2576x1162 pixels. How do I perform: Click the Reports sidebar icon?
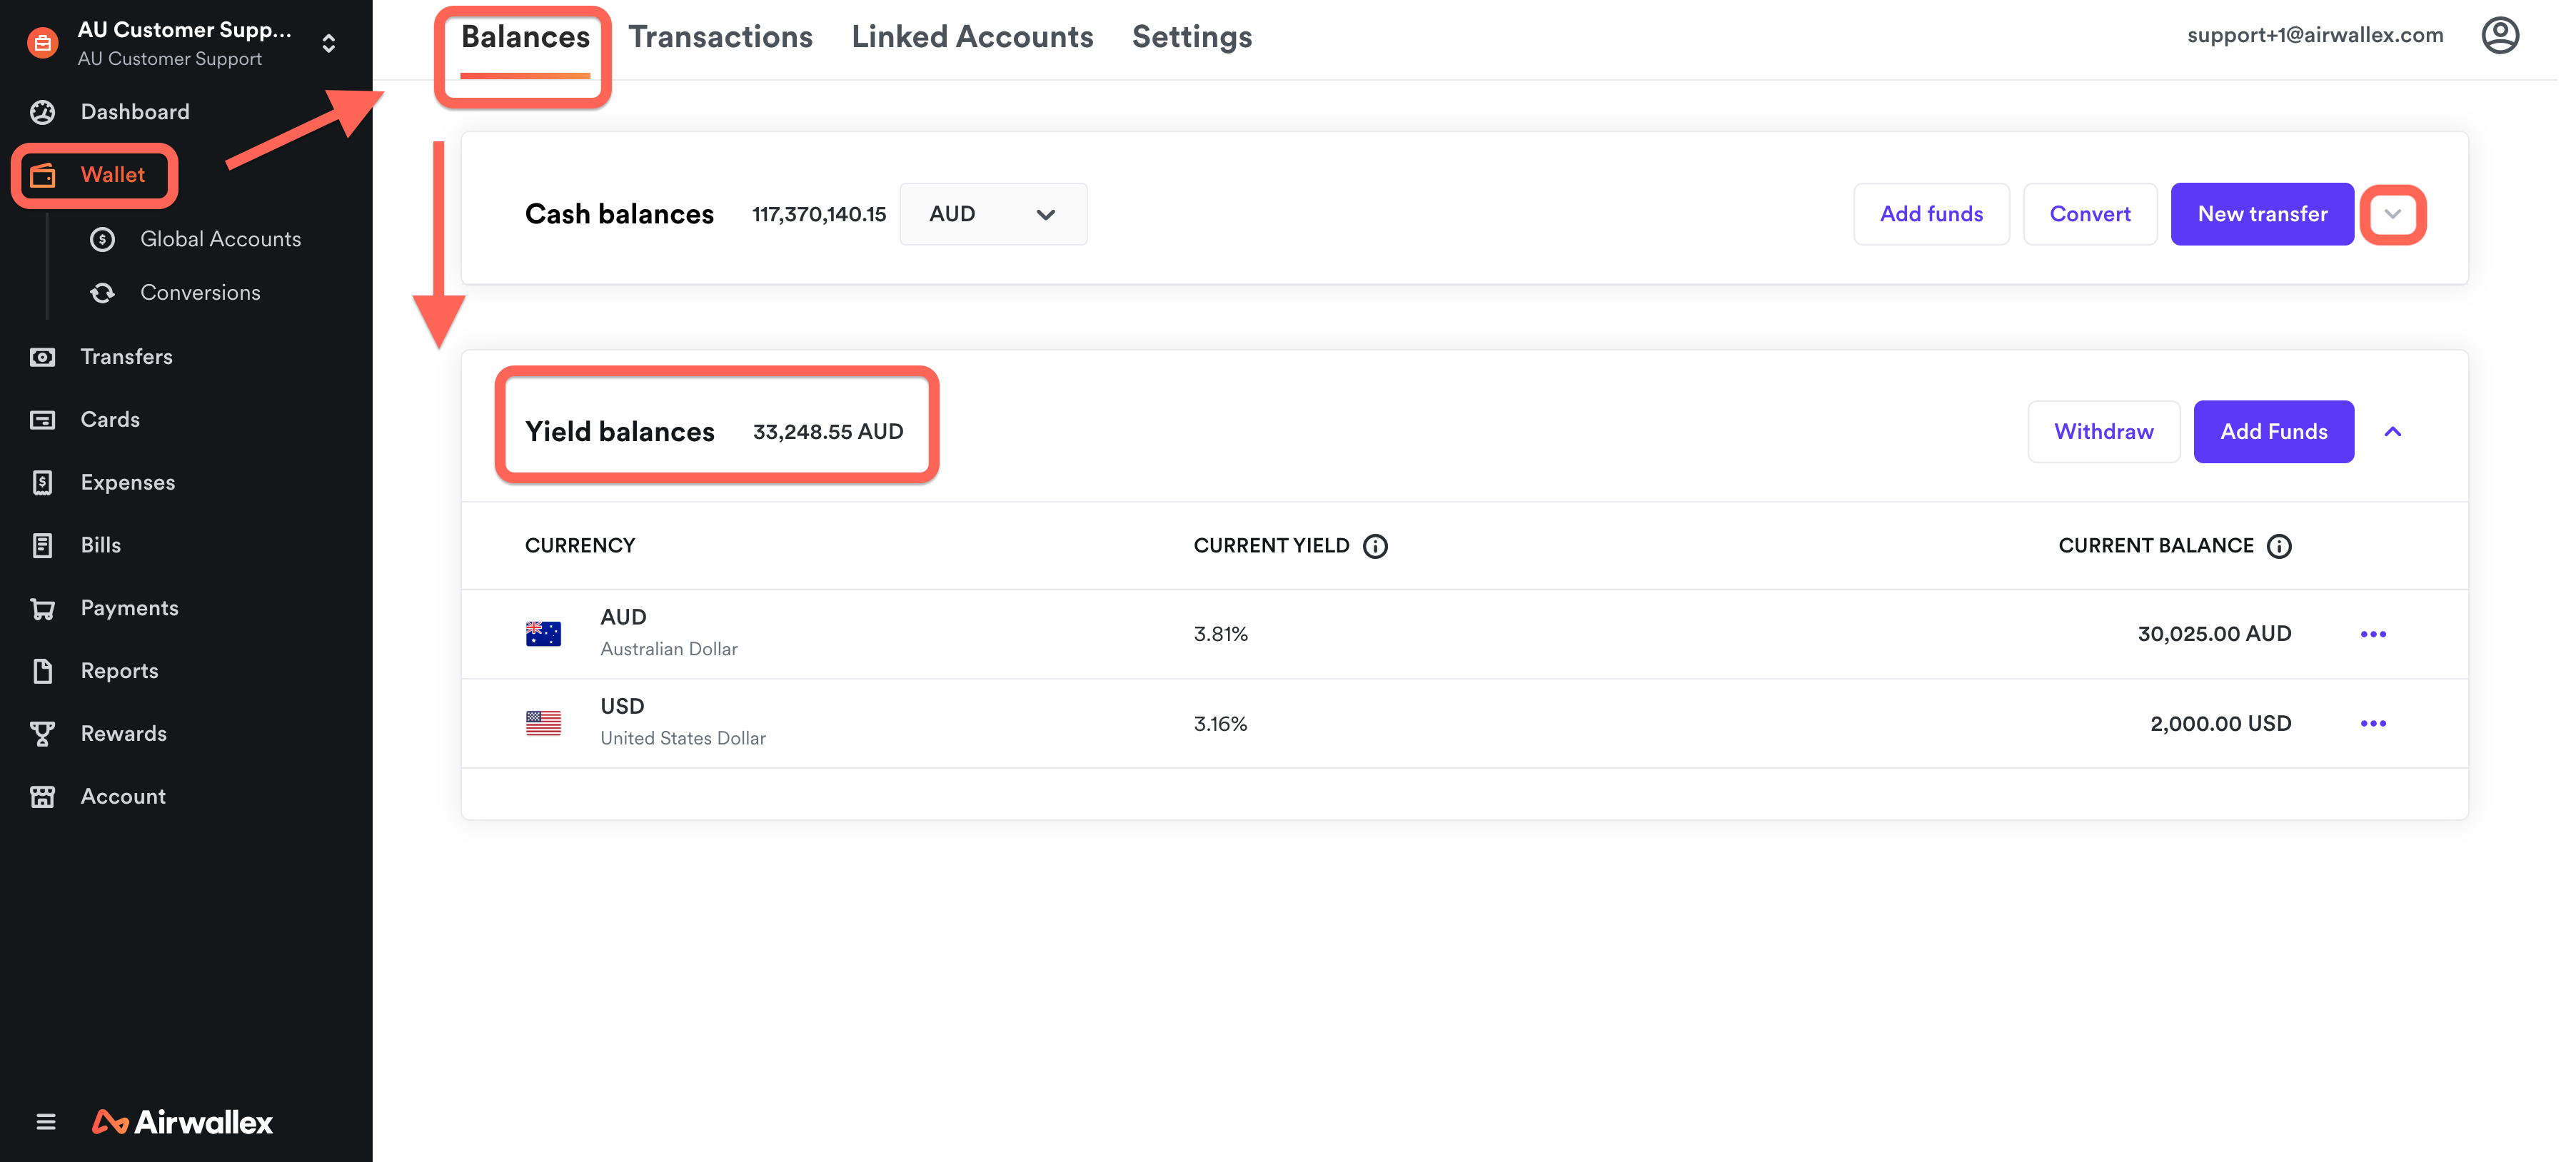(43, 670)
